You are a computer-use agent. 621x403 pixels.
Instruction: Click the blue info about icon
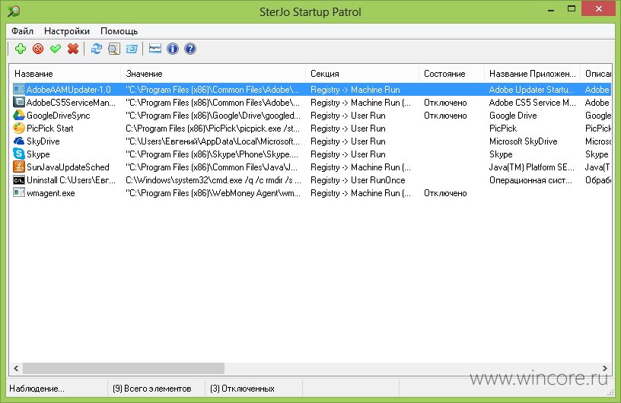173,49
